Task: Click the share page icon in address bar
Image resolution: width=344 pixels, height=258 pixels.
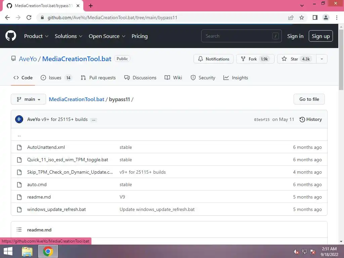Action: (291, 17)
